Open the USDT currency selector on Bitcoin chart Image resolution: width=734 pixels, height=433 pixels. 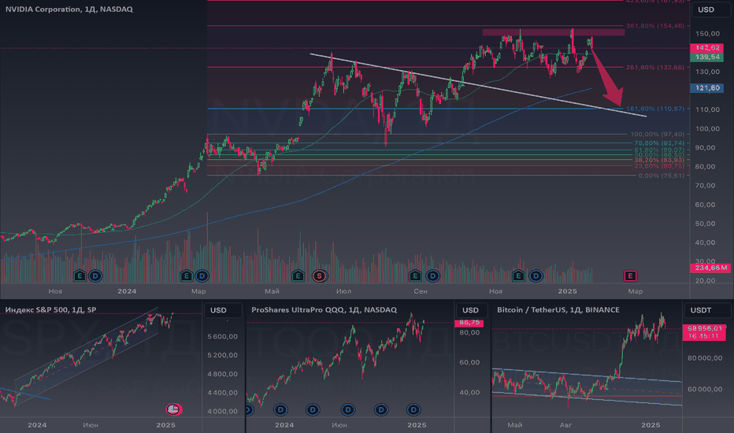pyautogui.click(x=707, y=310)
